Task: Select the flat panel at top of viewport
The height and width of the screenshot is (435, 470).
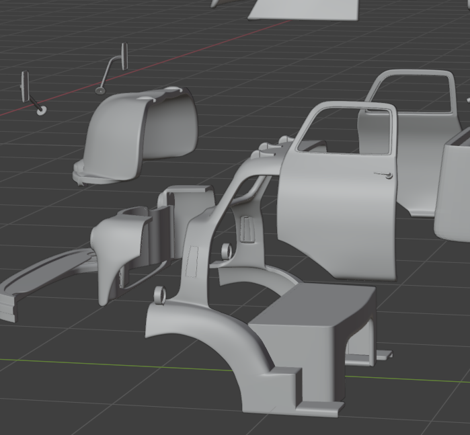Action: (303, 11)
